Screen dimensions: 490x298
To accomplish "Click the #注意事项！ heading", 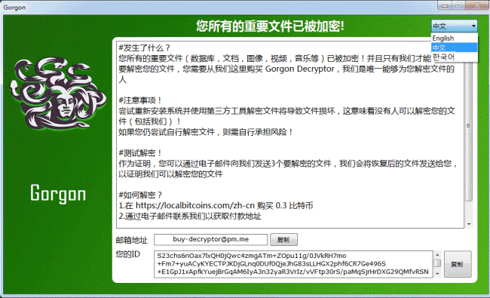I will pyautogui.click(x=139, y=100).
